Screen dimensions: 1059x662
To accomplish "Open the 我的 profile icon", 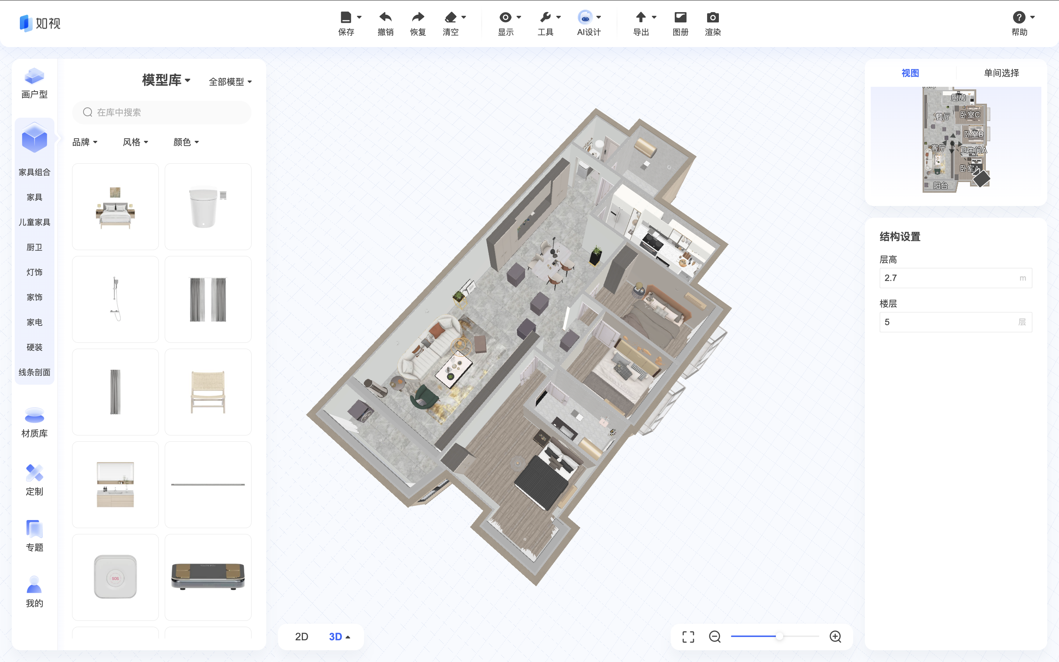I will point(34,584).
